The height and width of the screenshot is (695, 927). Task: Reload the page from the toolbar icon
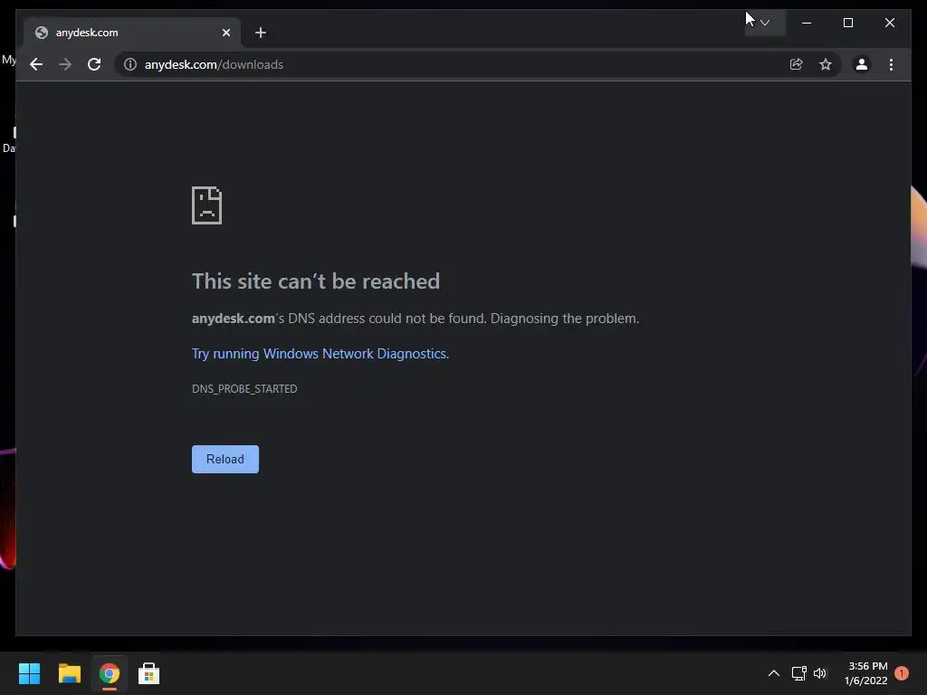click(x=94, y=64)
